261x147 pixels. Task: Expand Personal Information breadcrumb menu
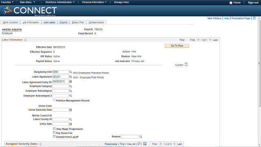[x=94, y=2]
